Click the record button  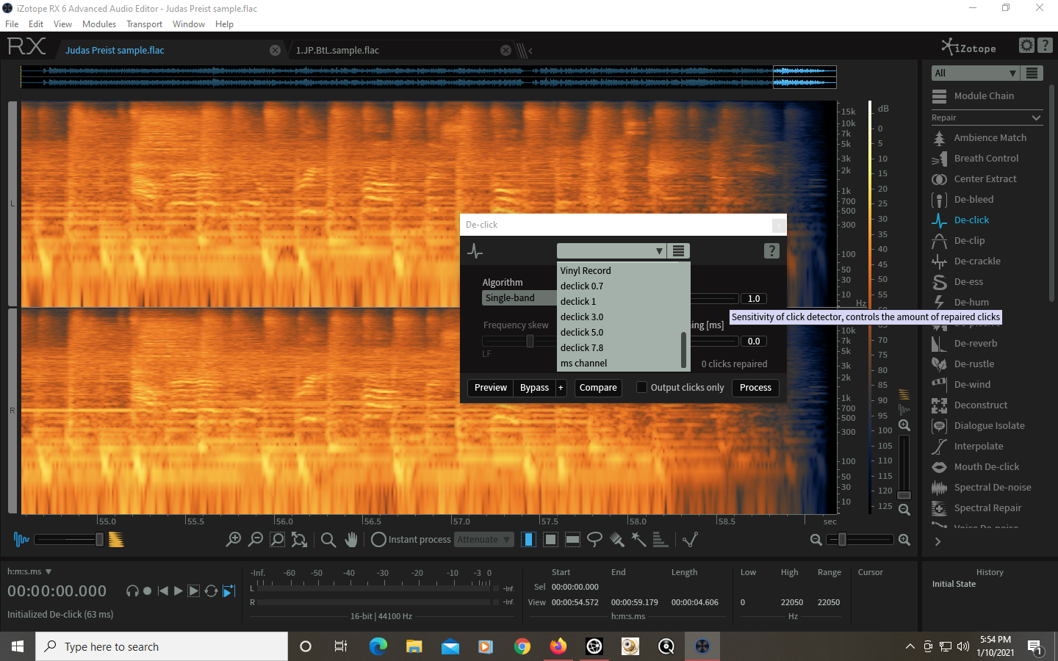(148, 591)
